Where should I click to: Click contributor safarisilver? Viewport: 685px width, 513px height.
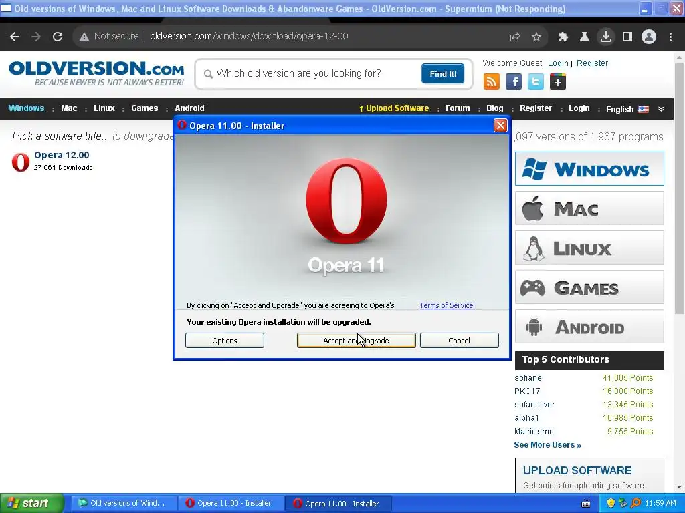[534, 404]
